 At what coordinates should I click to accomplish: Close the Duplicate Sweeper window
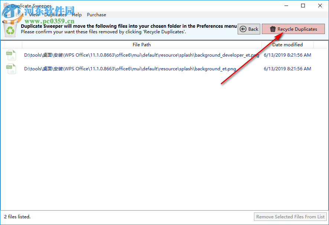coord(320,6)
